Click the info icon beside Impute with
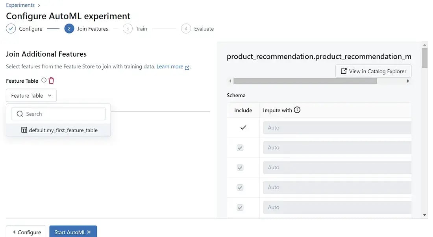 297,110
